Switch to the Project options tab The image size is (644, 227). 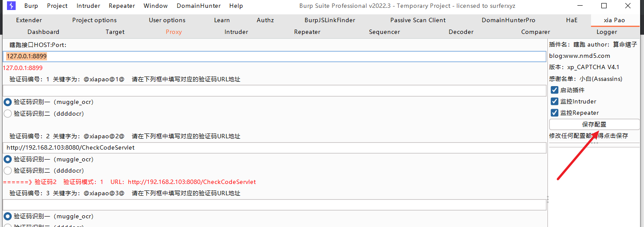94,20
